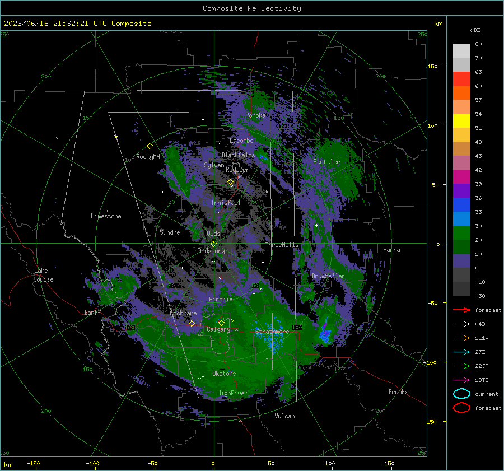The image size is (504, 471).
Task: Click the RedDeer city label
Action: point(237,170)
